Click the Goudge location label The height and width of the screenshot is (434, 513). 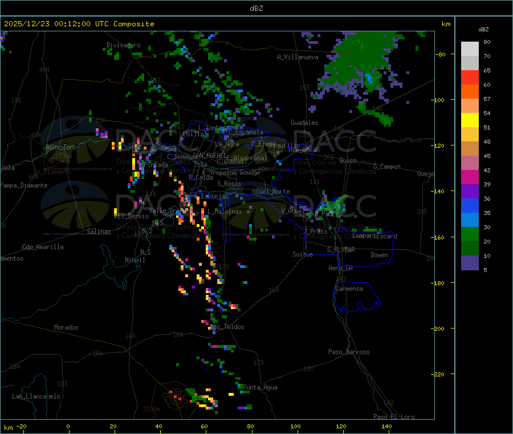[250, 172]
